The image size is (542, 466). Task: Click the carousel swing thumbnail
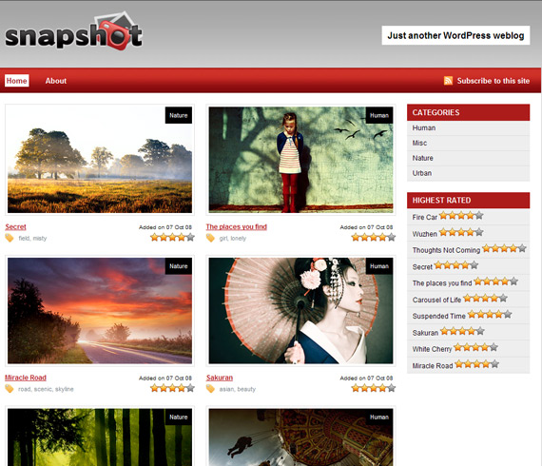tap(300, 437)
